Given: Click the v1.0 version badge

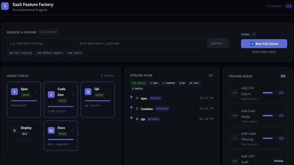Looking at the screenshot, I should tap(289, 6).
